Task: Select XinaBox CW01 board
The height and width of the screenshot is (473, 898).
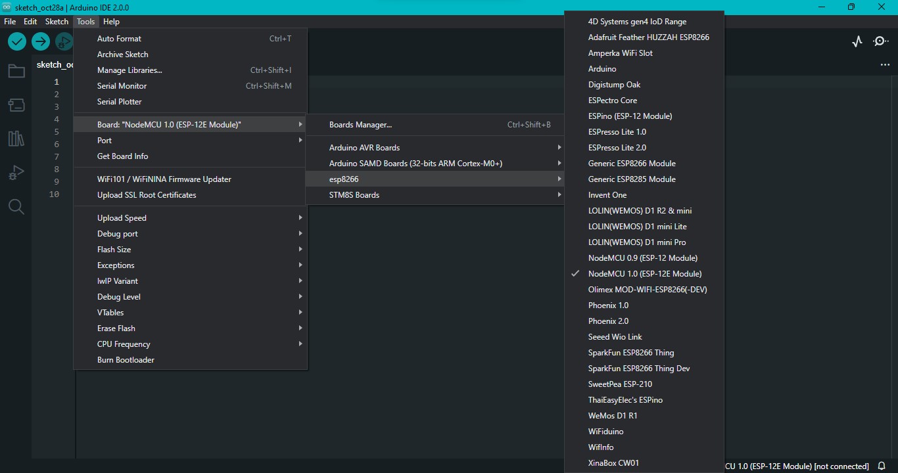Action: pos(644,463)
